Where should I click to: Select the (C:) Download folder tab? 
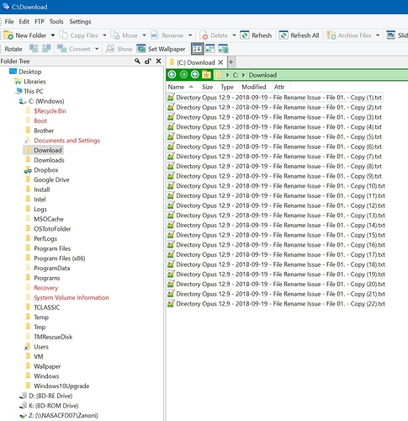(x=196, y=62)
